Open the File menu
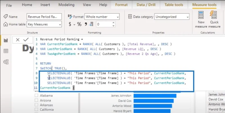The width and height of the screenshot is (225, 113). click(x=9, y=5)
